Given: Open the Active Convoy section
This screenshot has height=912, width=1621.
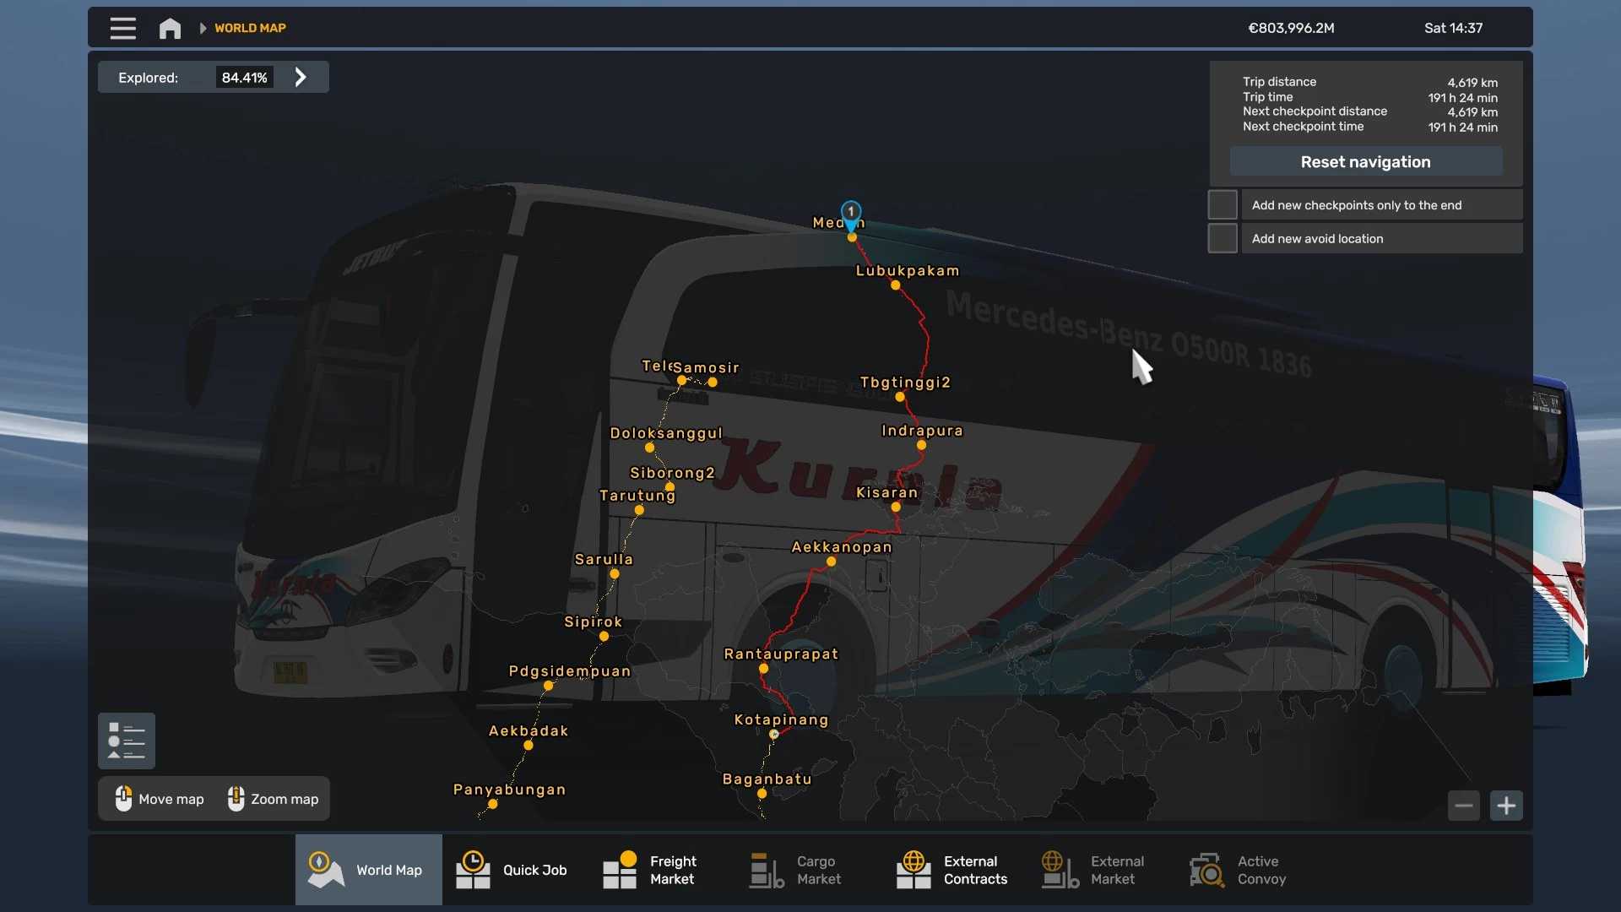Looking at the screenshot, I should coord(1238,870).
